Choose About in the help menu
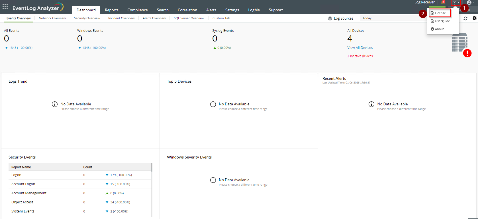This screenshot has height=219, width=478. coord(439,29)
